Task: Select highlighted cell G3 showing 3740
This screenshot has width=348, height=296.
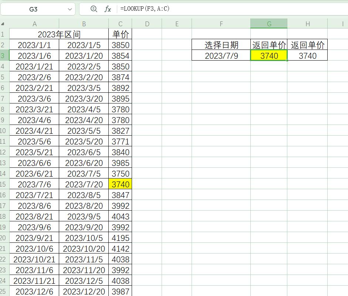Action: pyautogui.click(x=269, y=55)
